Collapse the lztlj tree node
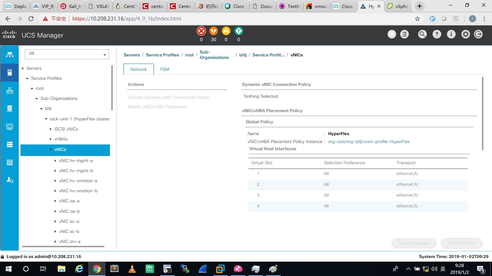The image size is (492, 276). click(x=41, y=109)
